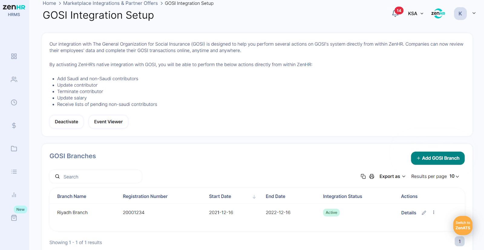484x250 pixels.
Task: Click start date 2021-12-16
Action: click(221, 212)
